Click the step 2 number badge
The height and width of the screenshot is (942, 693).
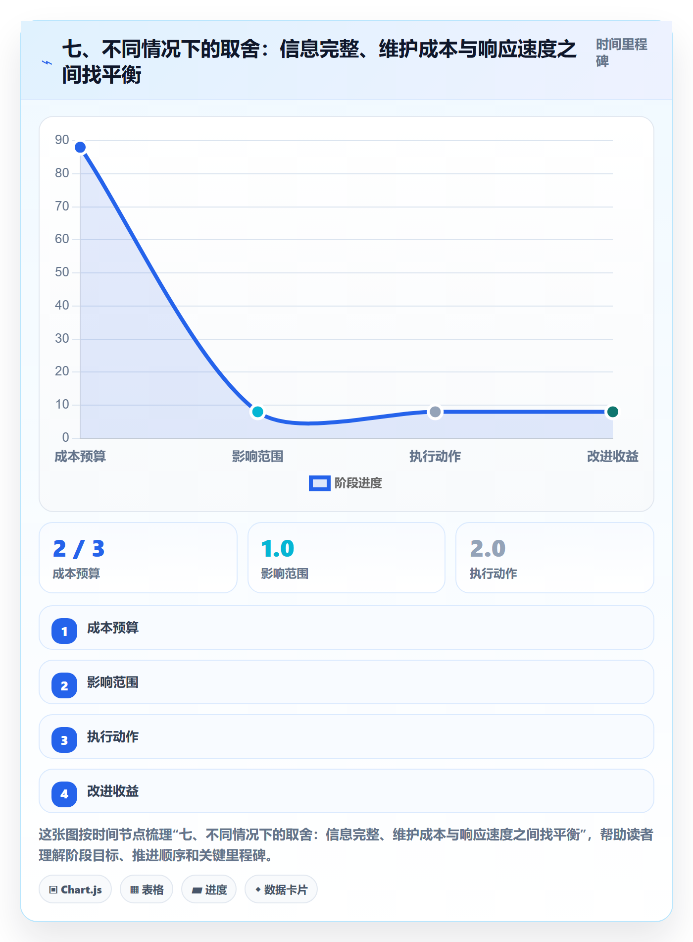[x=64, y=685]
